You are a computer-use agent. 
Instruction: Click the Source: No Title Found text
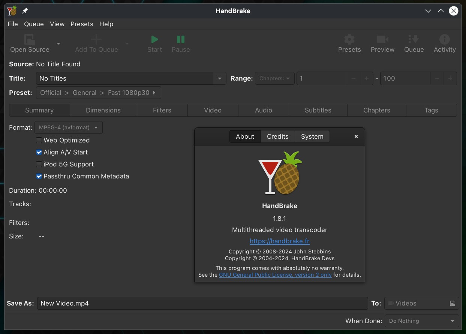click(45, 64)
